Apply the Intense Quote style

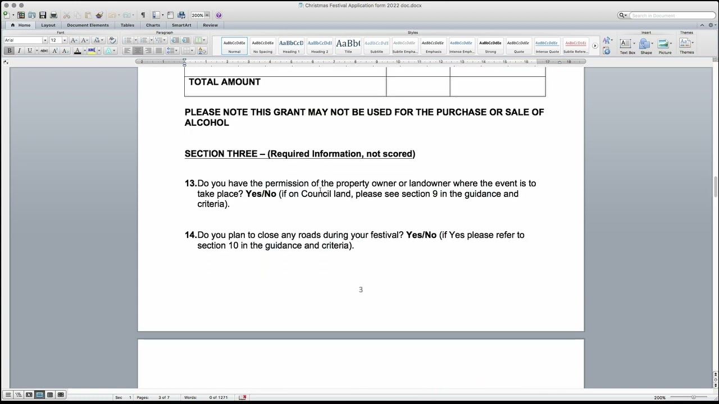[547, 46]
